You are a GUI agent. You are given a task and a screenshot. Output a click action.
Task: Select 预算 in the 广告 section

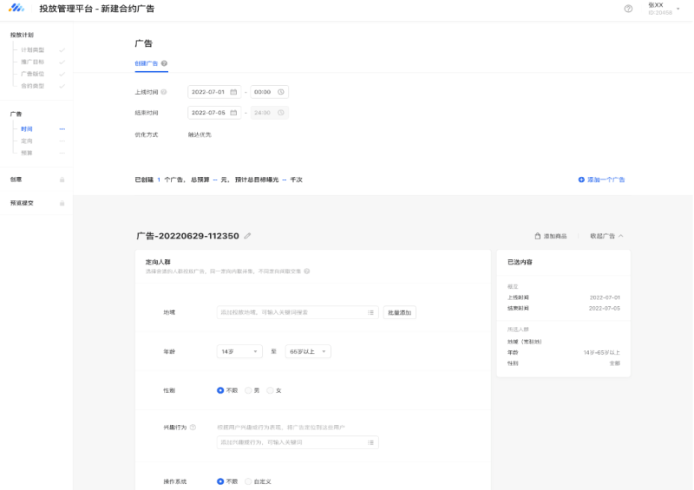pyautogui.click(x=27, y=154)
